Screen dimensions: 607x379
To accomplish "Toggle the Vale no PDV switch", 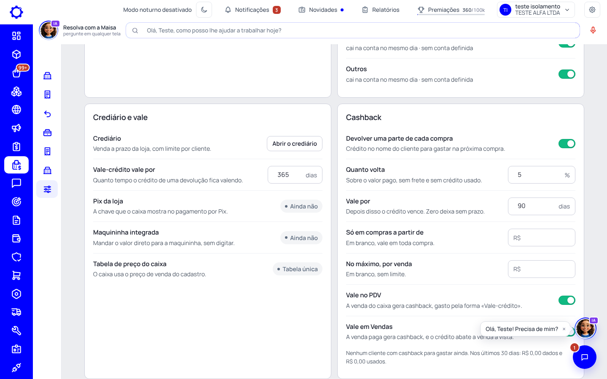I will (x=567, y=300).
